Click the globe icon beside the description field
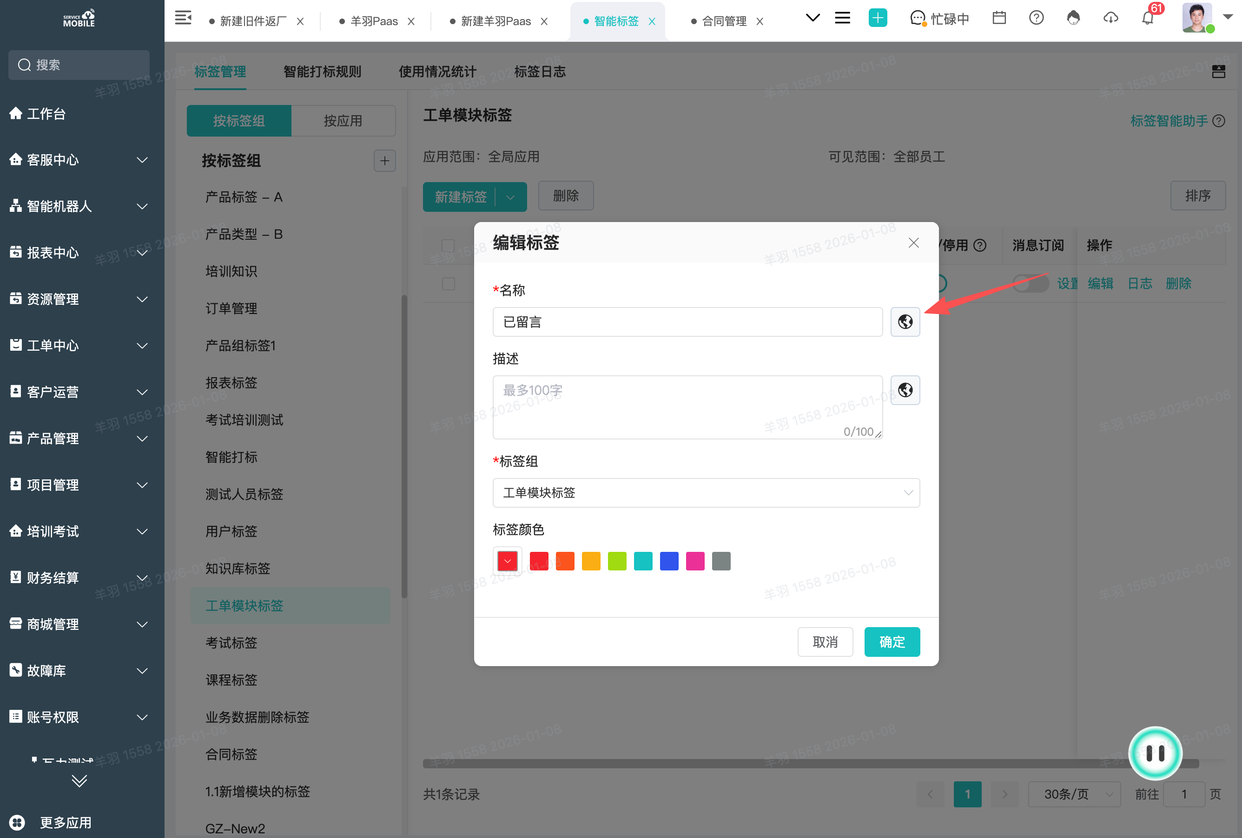Image resolution: width=1242 pixels, height=838 pixels. (x=905, y=390)
